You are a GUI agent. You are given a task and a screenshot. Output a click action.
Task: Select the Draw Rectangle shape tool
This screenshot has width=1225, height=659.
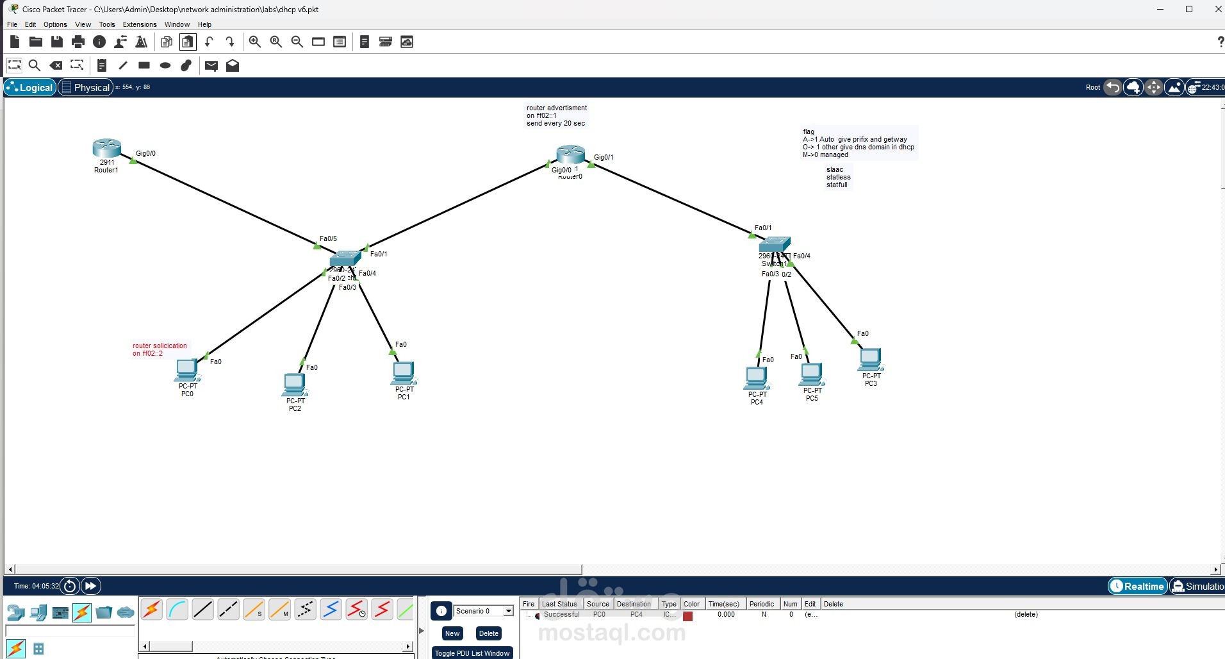point(144,65)
